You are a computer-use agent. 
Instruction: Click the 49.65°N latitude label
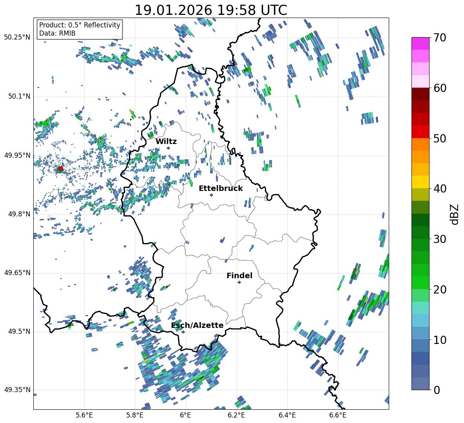tap(17, 272)
